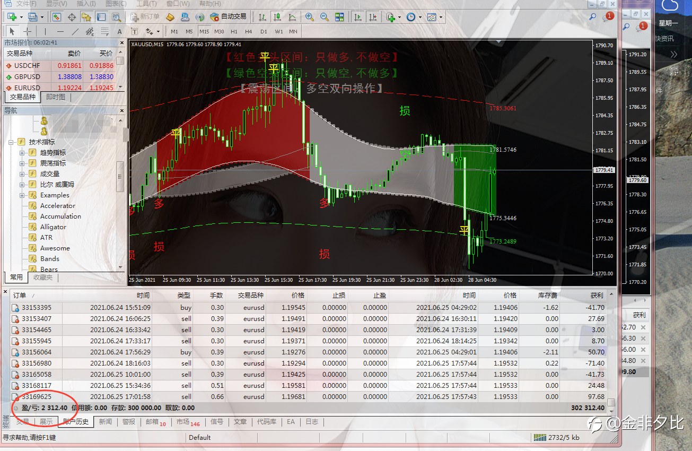Toggle AutoTrading (自动交易) button
692x451 pixels.
(229, 17)
